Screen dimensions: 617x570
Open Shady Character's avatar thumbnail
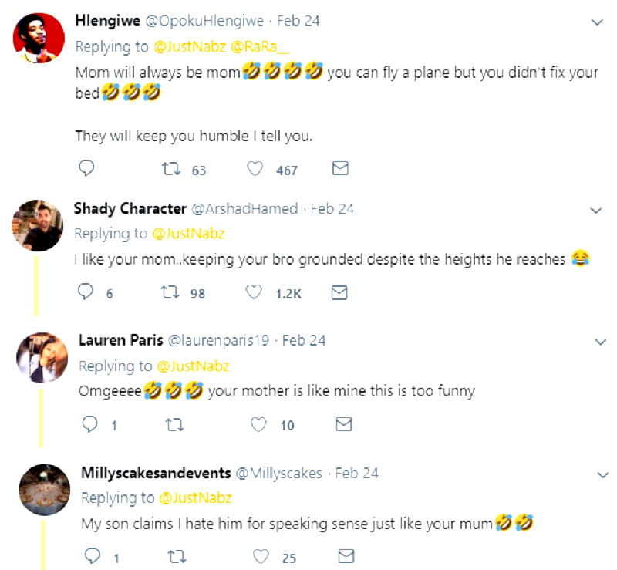pyautogui.click(x=38, y=225)
